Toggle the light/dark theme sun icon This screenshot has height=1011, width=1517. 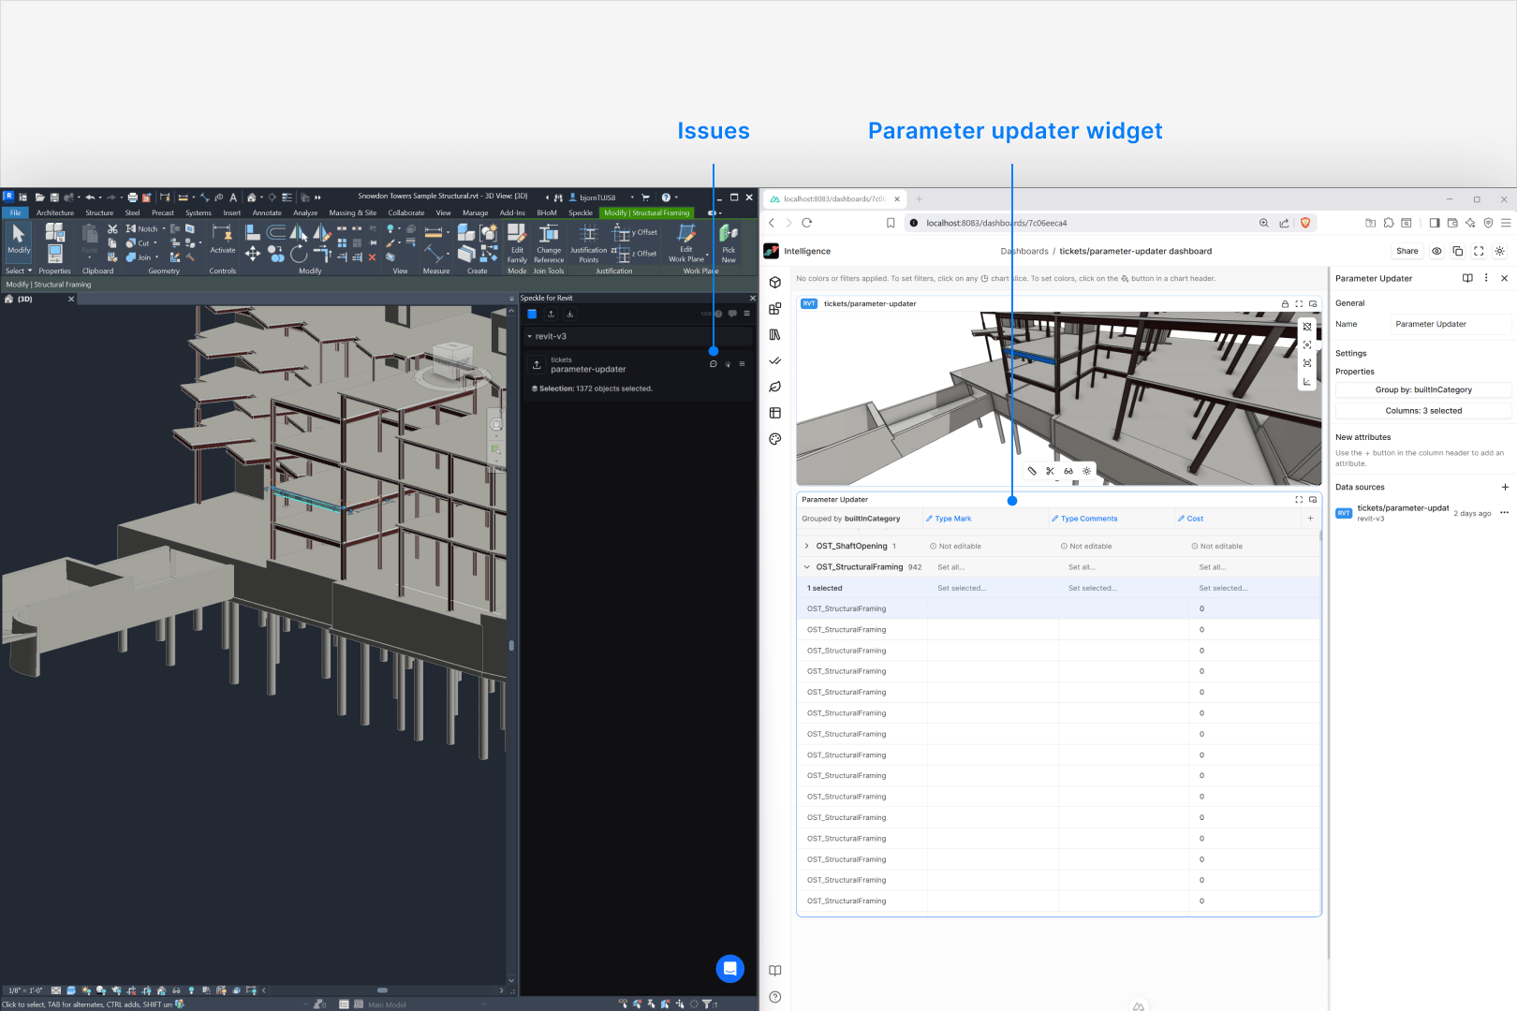tap(1499, 251)
